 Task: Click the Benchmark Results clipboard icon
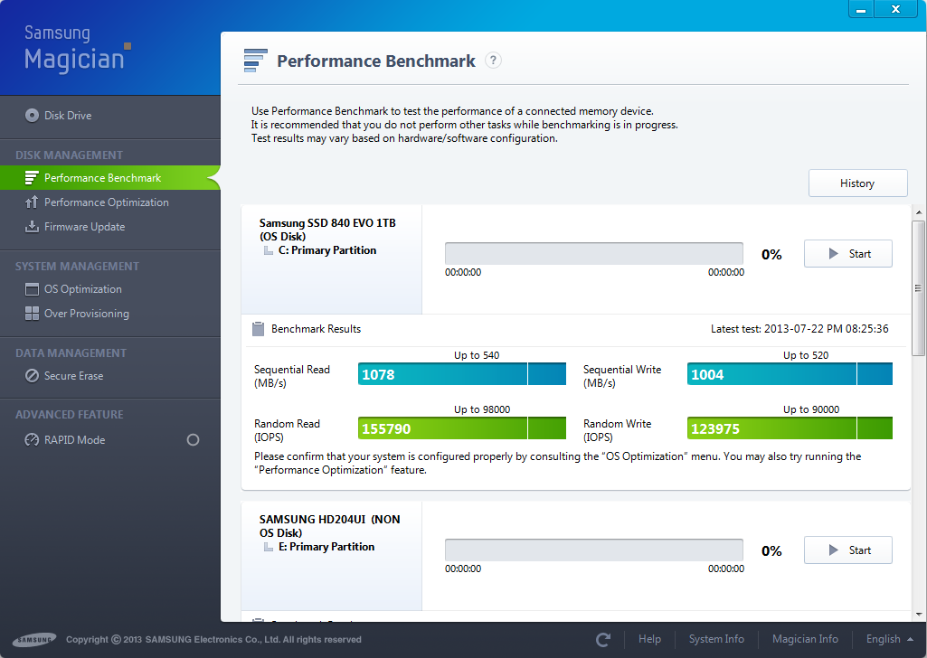pos(258,329)
